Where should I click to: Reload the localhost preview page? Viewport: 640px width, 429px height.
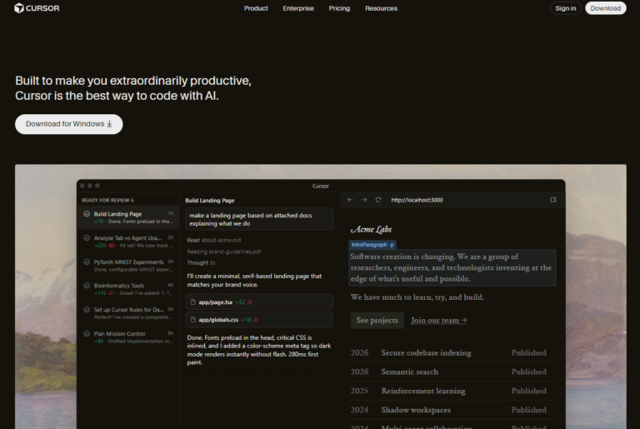[378, 200]
